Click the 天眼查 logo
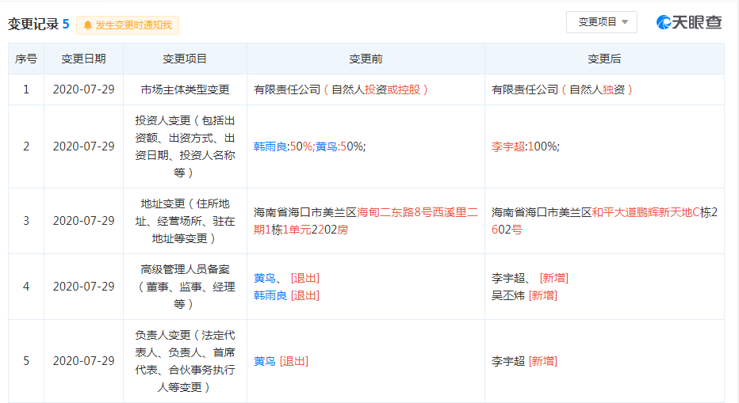 coord(688,22)
